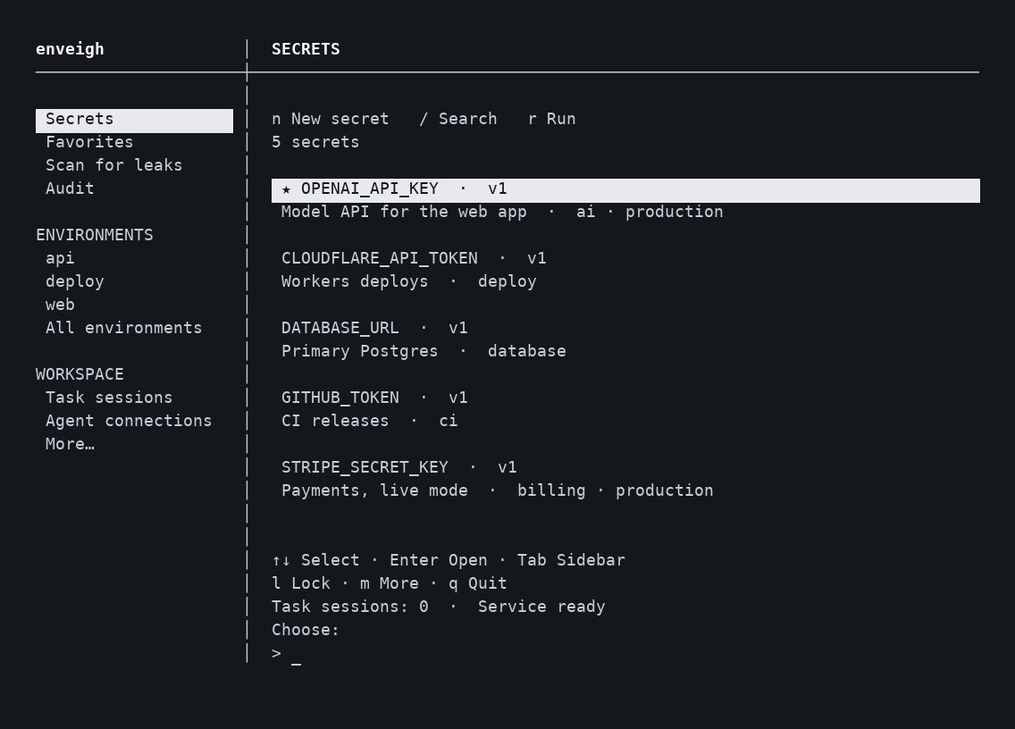Expand the More… workspace entry
1015x729 pixels.
point(70,445)
